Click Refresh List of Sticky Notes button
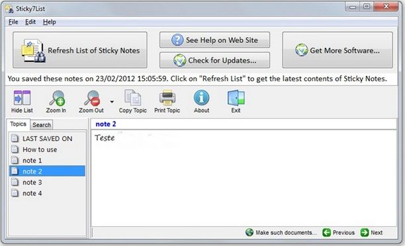The height and width of the screenshot is (246, 405). pyautogui.click(x=80, y=50)
